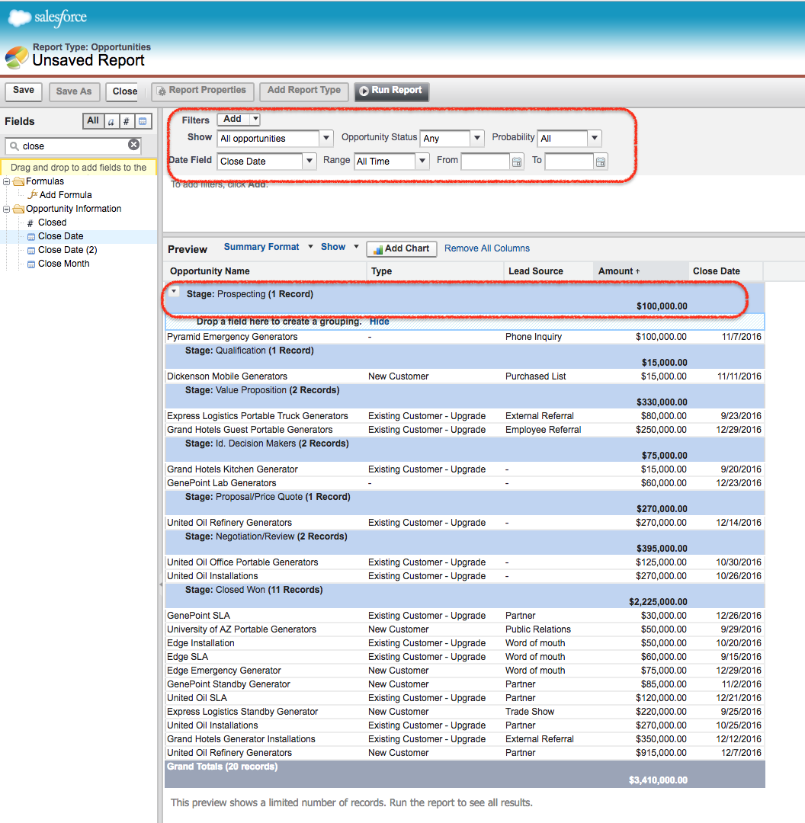
Task: Collapse the Stage: Prospecting grouping
Action: tap(174, 291)
